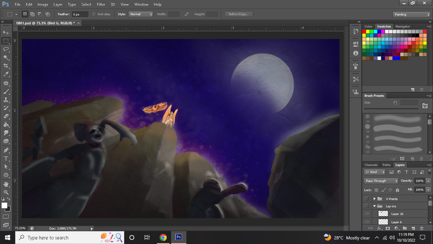This screenshot has width=433, height=244.
Task: Open the Info panel icon
Action: point(356,53)
